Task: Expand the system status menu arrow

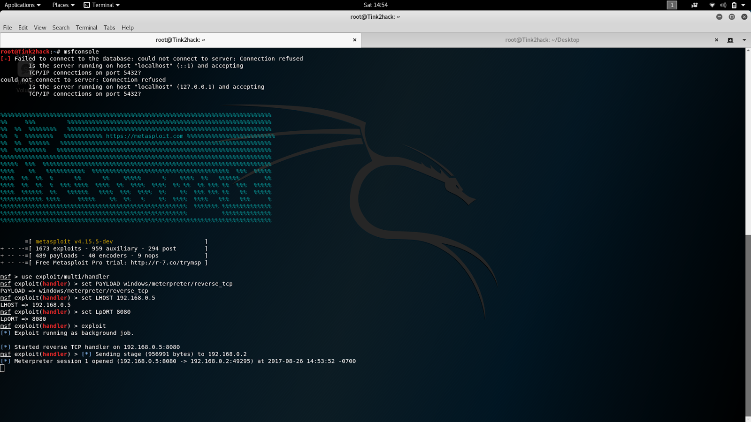Action: pos(743,5)
